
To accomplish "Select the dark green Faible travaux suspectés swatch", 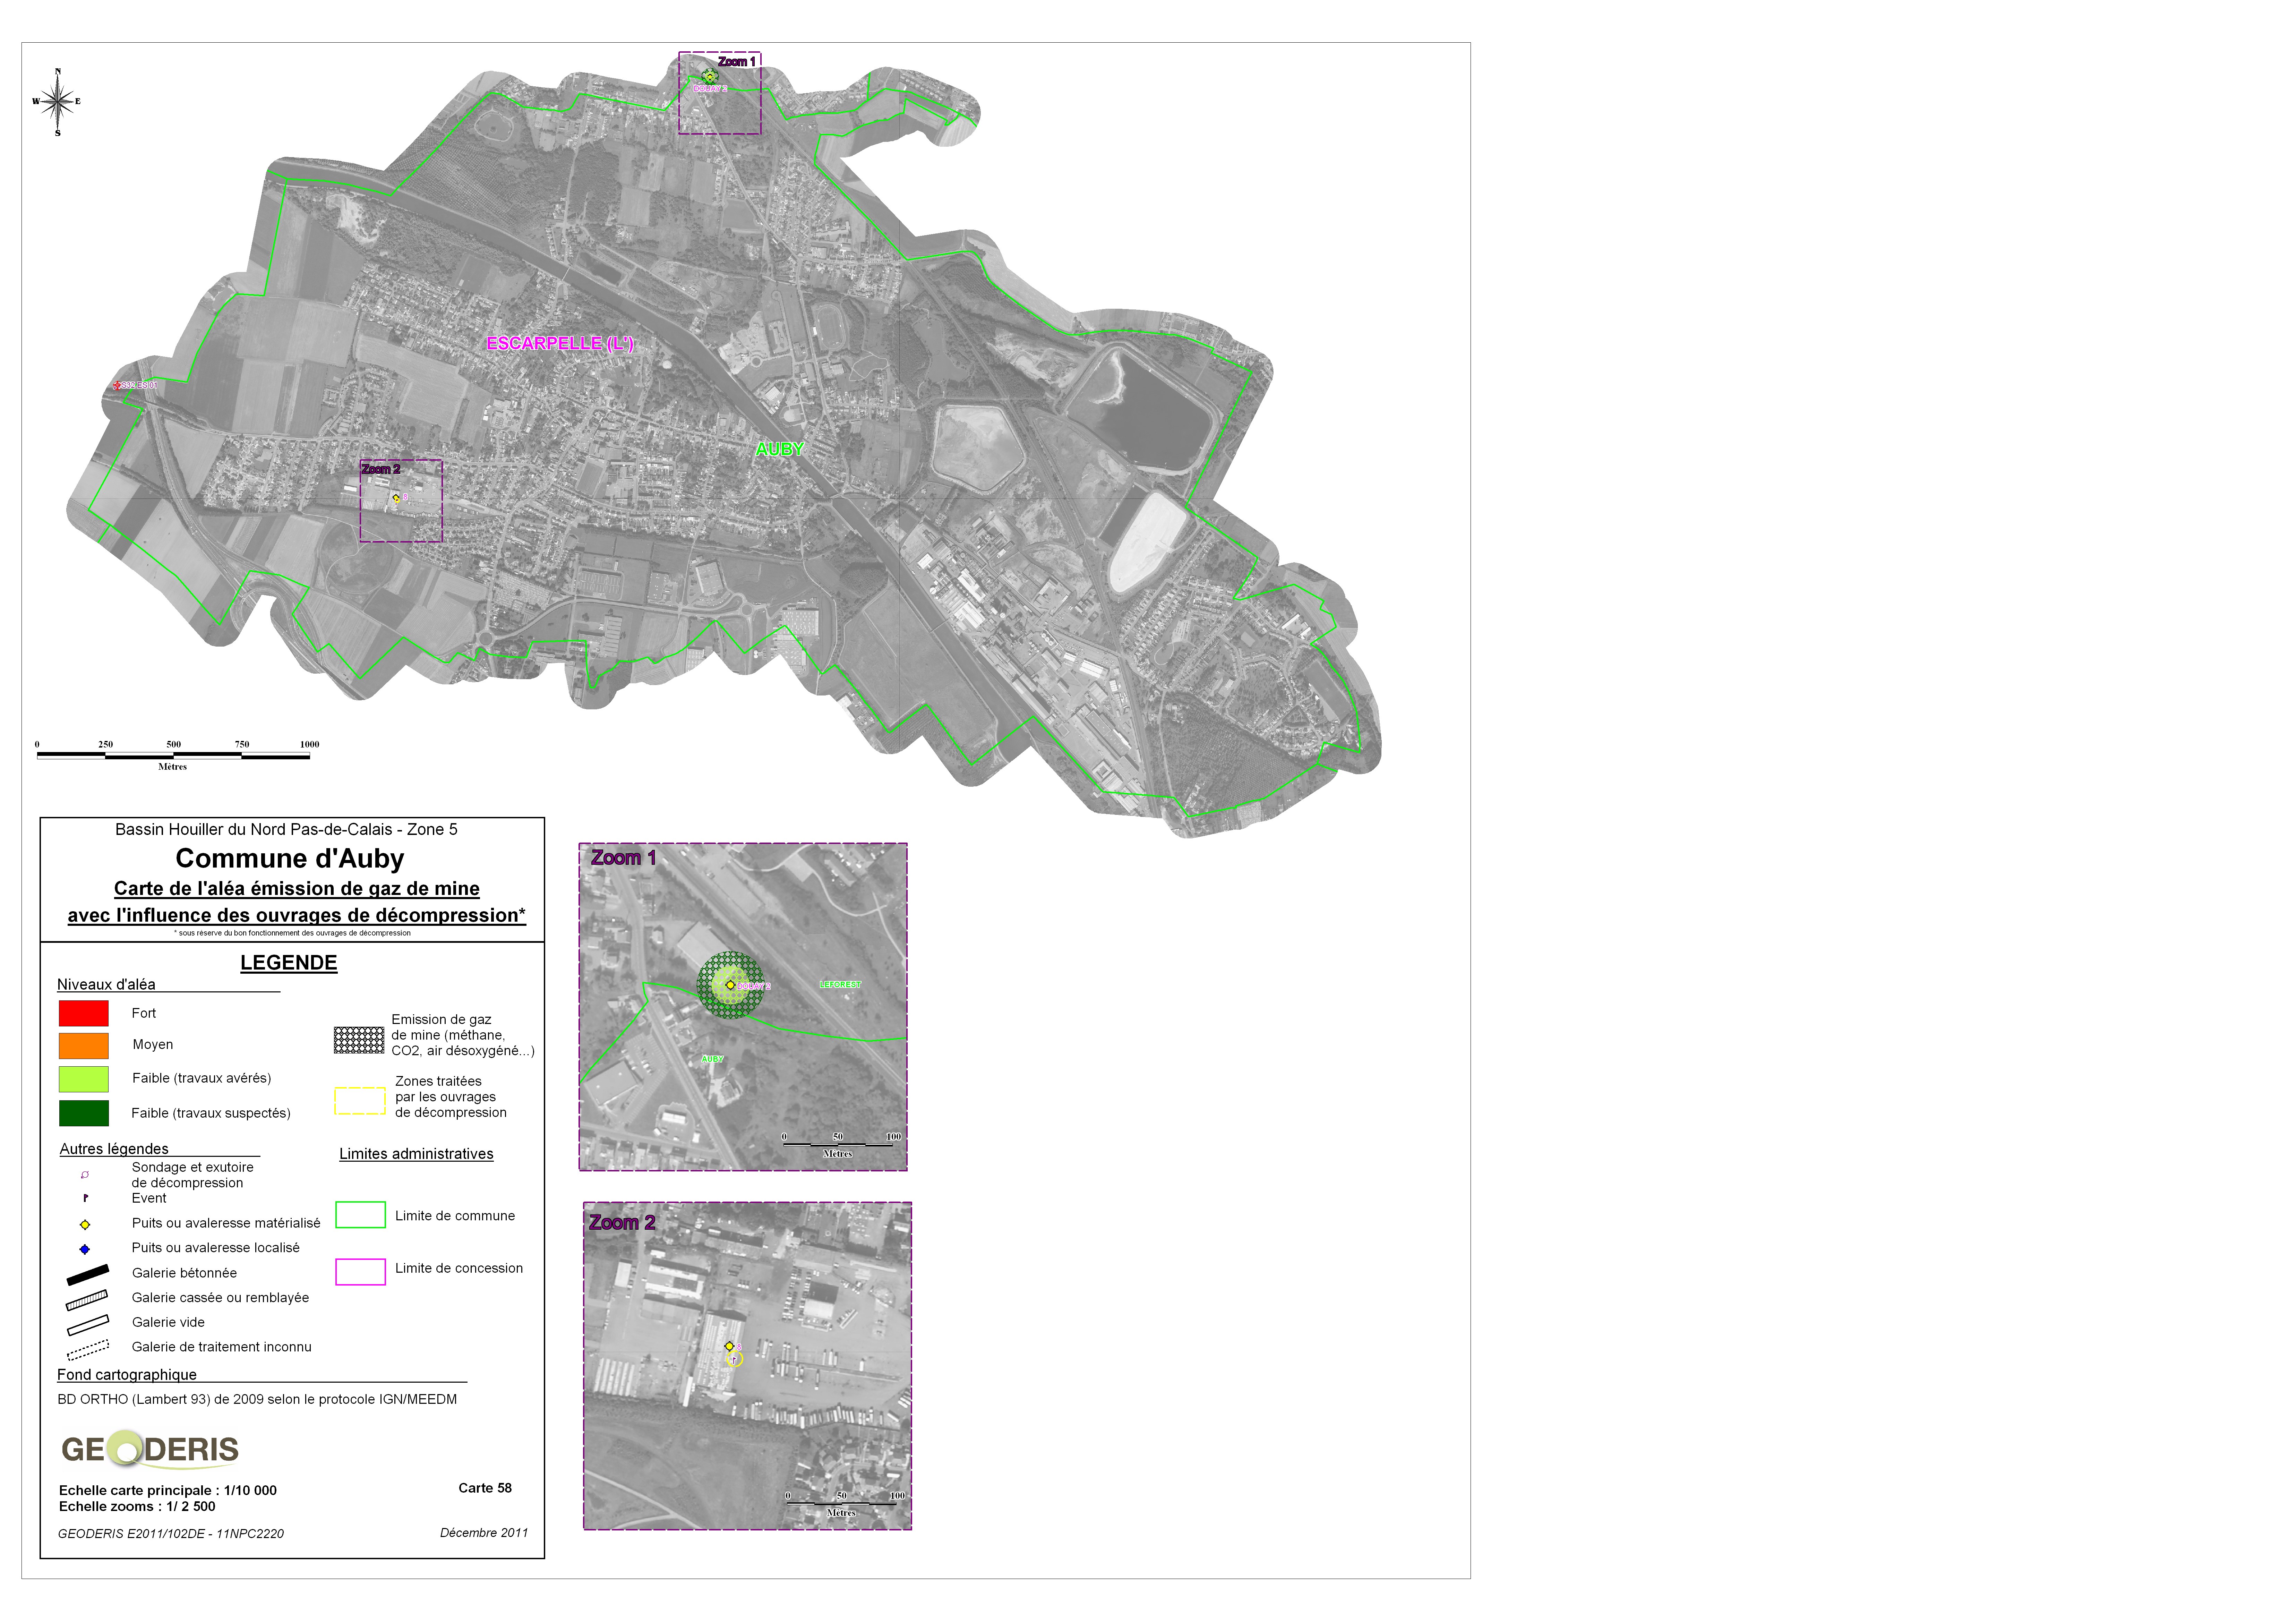I will 84,1113.
